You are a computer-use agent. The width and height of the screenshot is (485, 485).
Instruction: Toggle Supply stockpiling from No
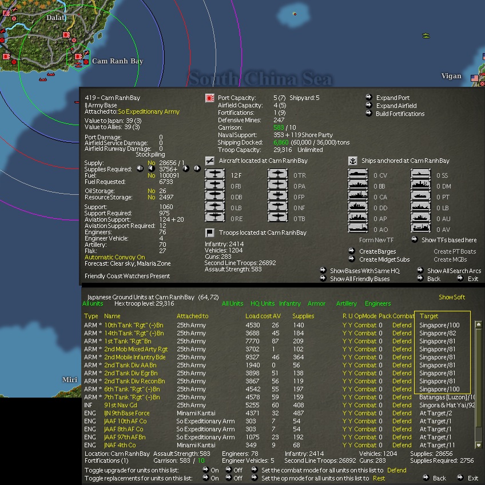click(152, 163)
